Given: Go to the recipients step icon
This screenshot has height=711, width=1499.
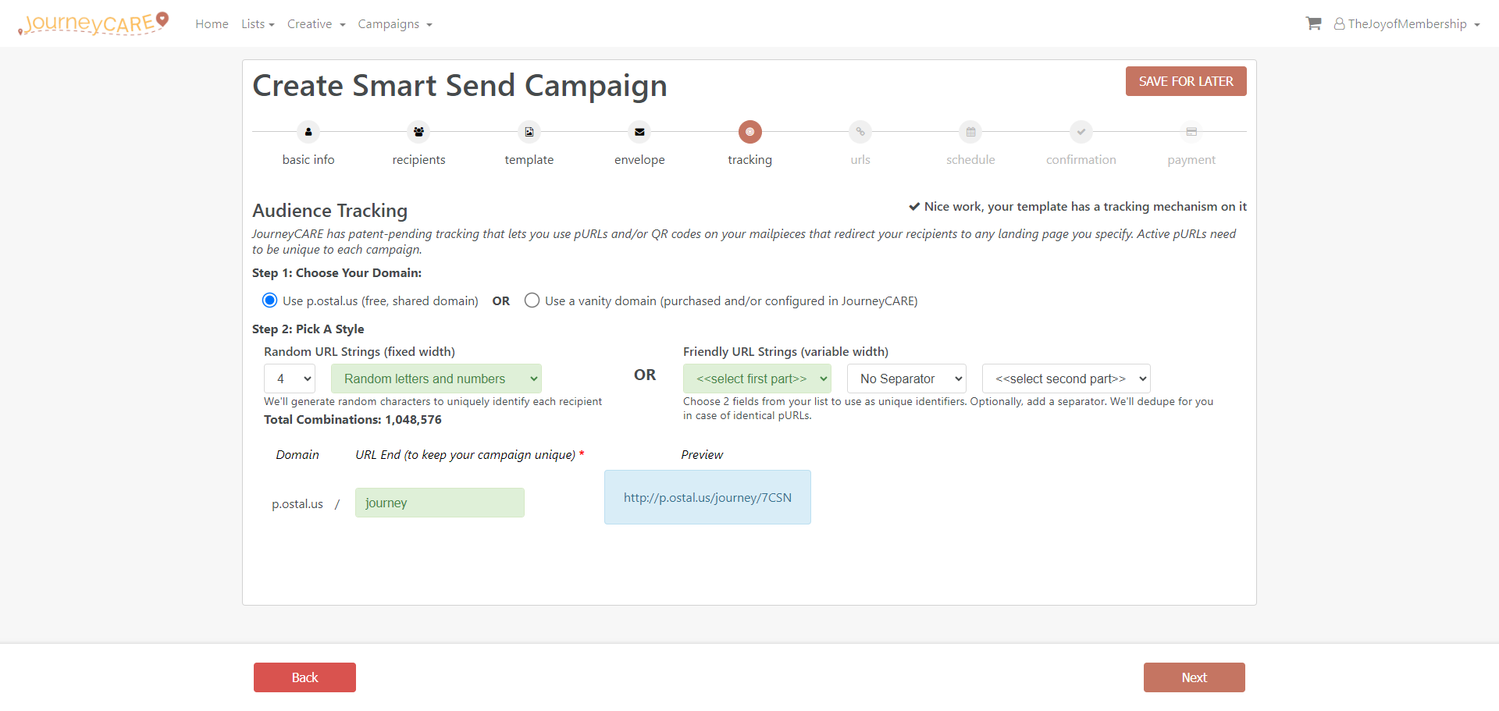Looking at the screenshot, I should [x=418, y=132].
